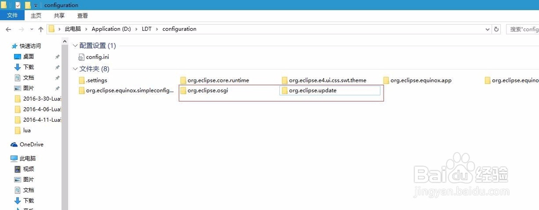Select the .settings folder icon
Image resolution: width=539 pixels, height=210 pixels.
[x=82, y=80]
